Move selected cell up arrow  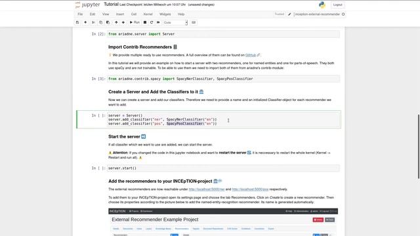116,22
